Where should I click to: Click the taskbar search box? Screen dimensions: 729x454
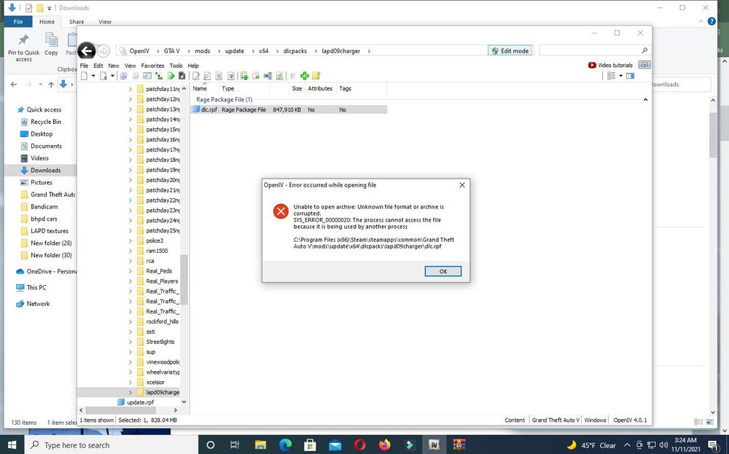[x=112, y=445]
